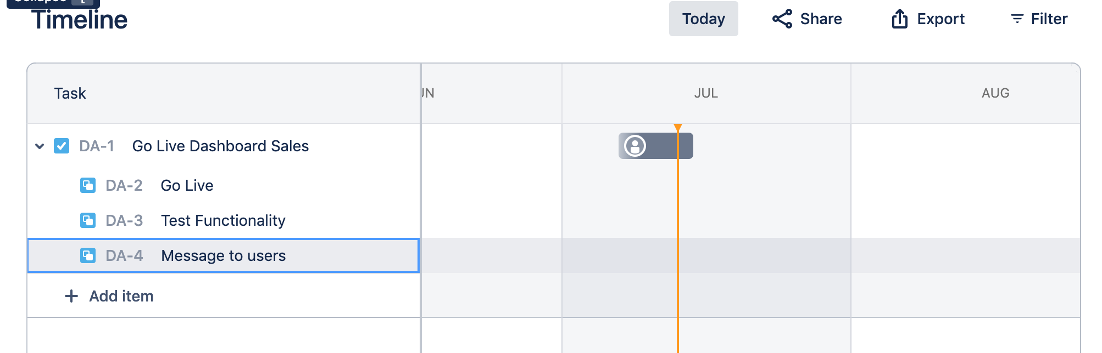Click the AUG month column header
The image size is (1102, 353).
[995, 93]
